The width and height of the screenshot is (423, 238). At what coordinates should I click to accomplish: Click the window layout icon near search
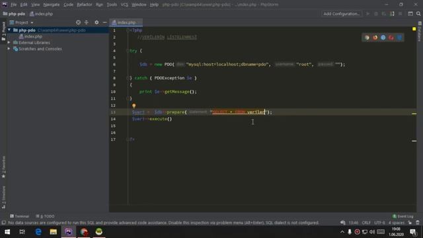coord(410,14)
